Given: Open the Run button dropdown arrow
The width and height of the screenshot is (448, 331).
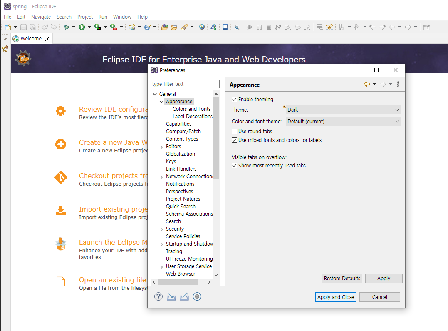Looking at the screenshot, I should (x=89, y=27).
